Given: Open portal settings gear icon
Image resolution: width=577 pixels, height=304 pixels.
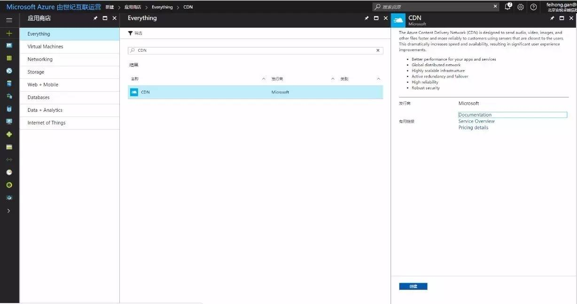Looking at the screenshot, I should coord(521,7).
